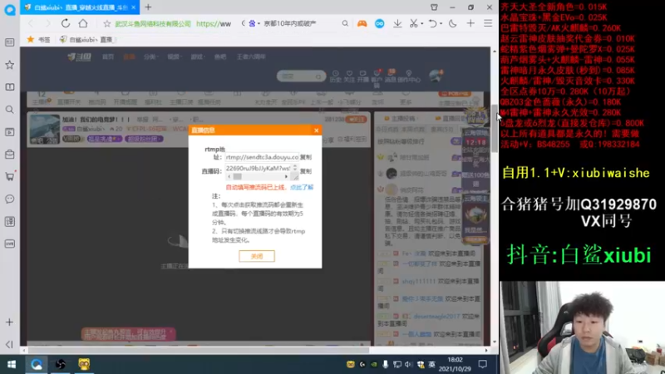Screen dimensions: 665x374
Task: Open sidebar search magnifier icon
Action: pyautogui.click(x=9, y=110)
